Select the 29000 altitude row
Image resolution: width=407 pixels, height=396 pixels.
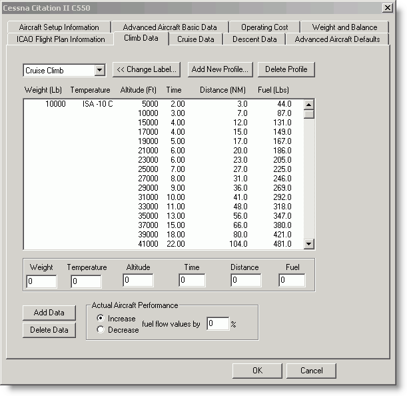(x=163, y=188)
